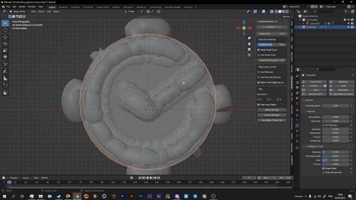Open viewport Options dropdown
This screenshot has width=356, height=200.
pos(287,17)
